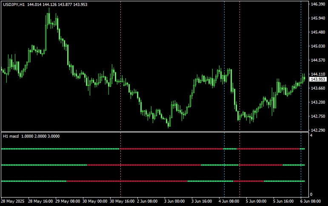Click the 142.750 price axis label

pyautogui.click(x=318, y=116)
